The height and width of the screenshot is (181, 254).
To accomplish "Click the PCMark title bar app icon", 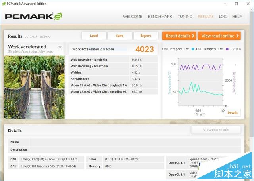I will [4, 4].
